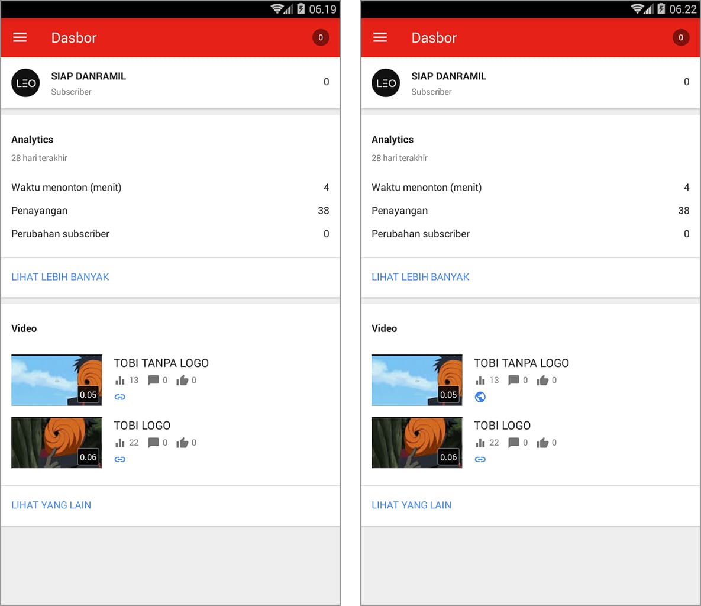This screenshot has height=606, width=701.
Task: Open the TOBI LOGO video thumbnail
Action: click(56, 442)
